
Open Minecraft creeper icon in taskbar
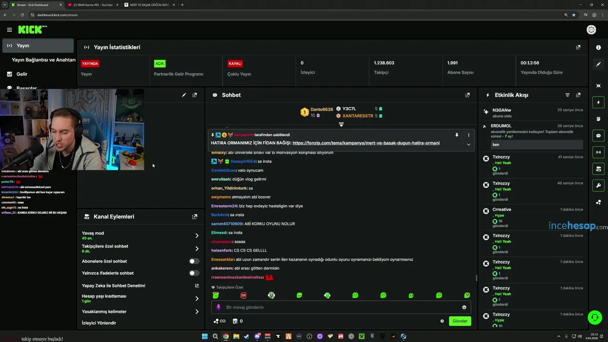point(361,336)
